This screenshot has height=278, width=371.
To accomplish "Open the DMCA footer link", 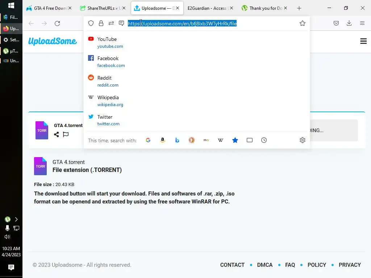I will [265, 265].
